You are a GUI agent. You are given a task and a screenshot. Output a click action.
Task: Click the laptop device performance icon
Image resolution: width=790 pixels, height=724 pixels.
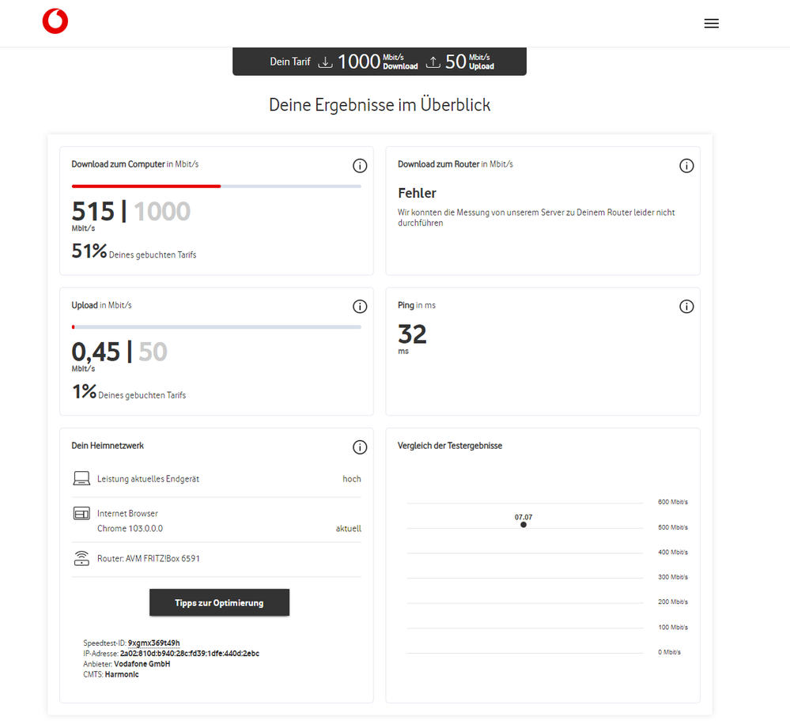(81, 478)
